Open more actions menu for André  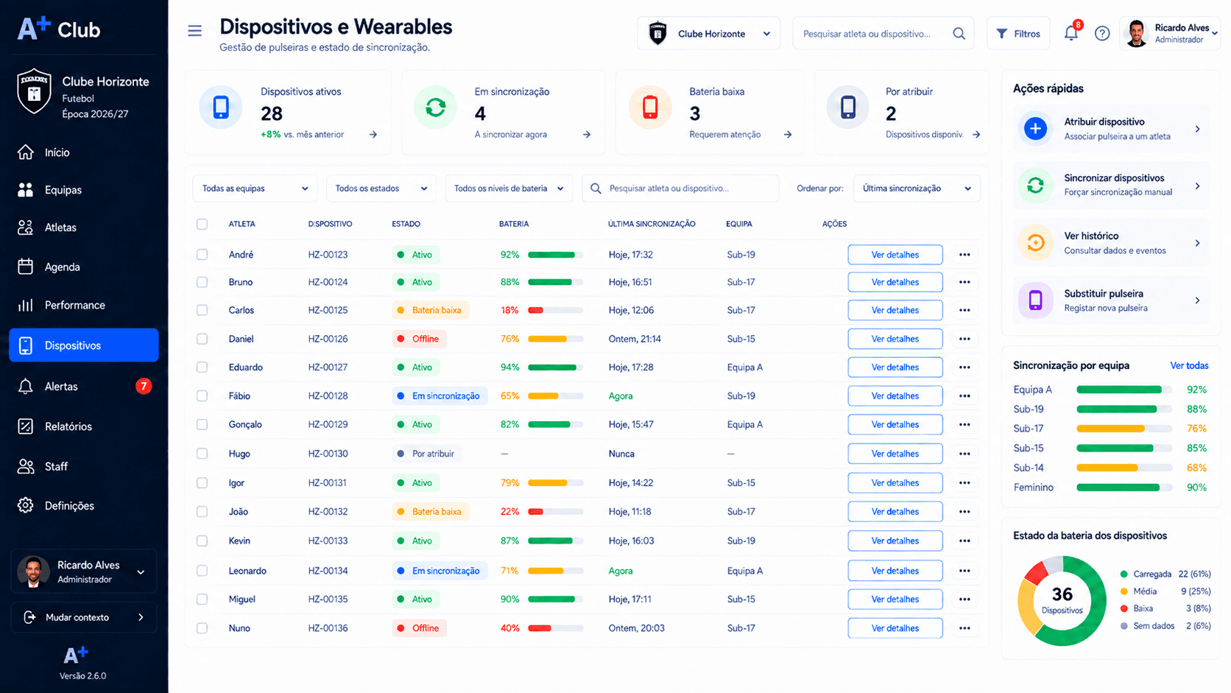pyautogui.click(x=964, y=255)
